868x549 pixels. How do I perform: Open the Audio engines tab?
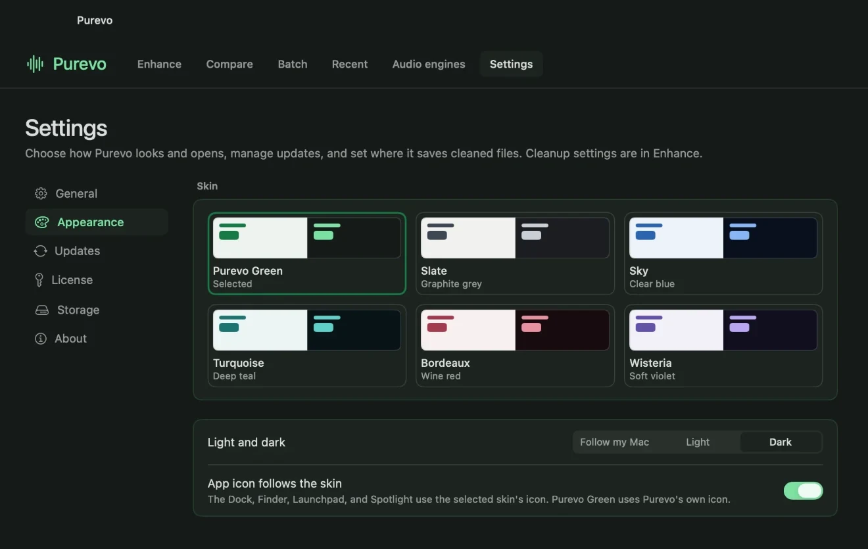[x=429, y=64]
